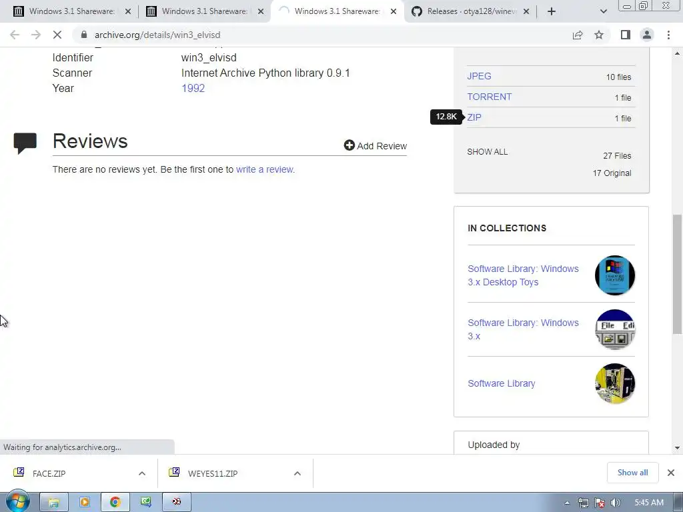The image size is (683, 512).
Task: Click the 5:45 AM clock
Action: (x=649, y=503)
